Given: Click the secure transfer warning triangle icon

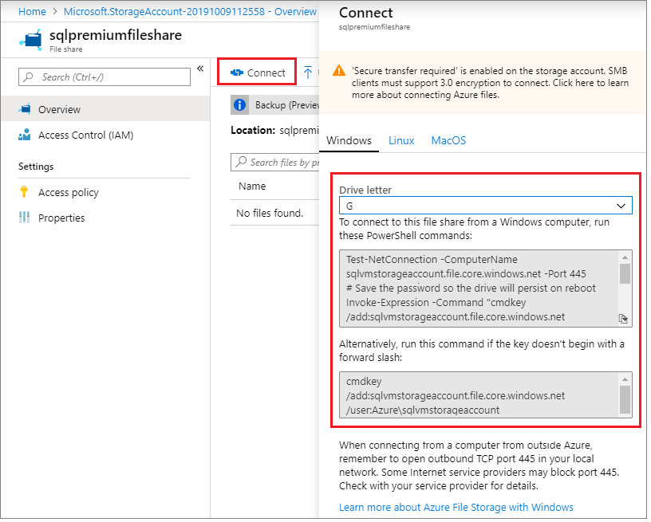Looking at the screenshot, I should [x=340, y=70].
